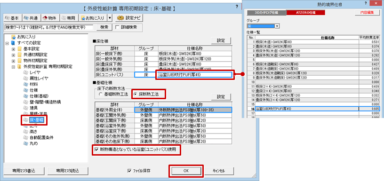Select 畳床(木造剛床) GW32K(厚80) row in 仕様一覧
This screenshot has width=384, height=181.
(x=314, y=69)
